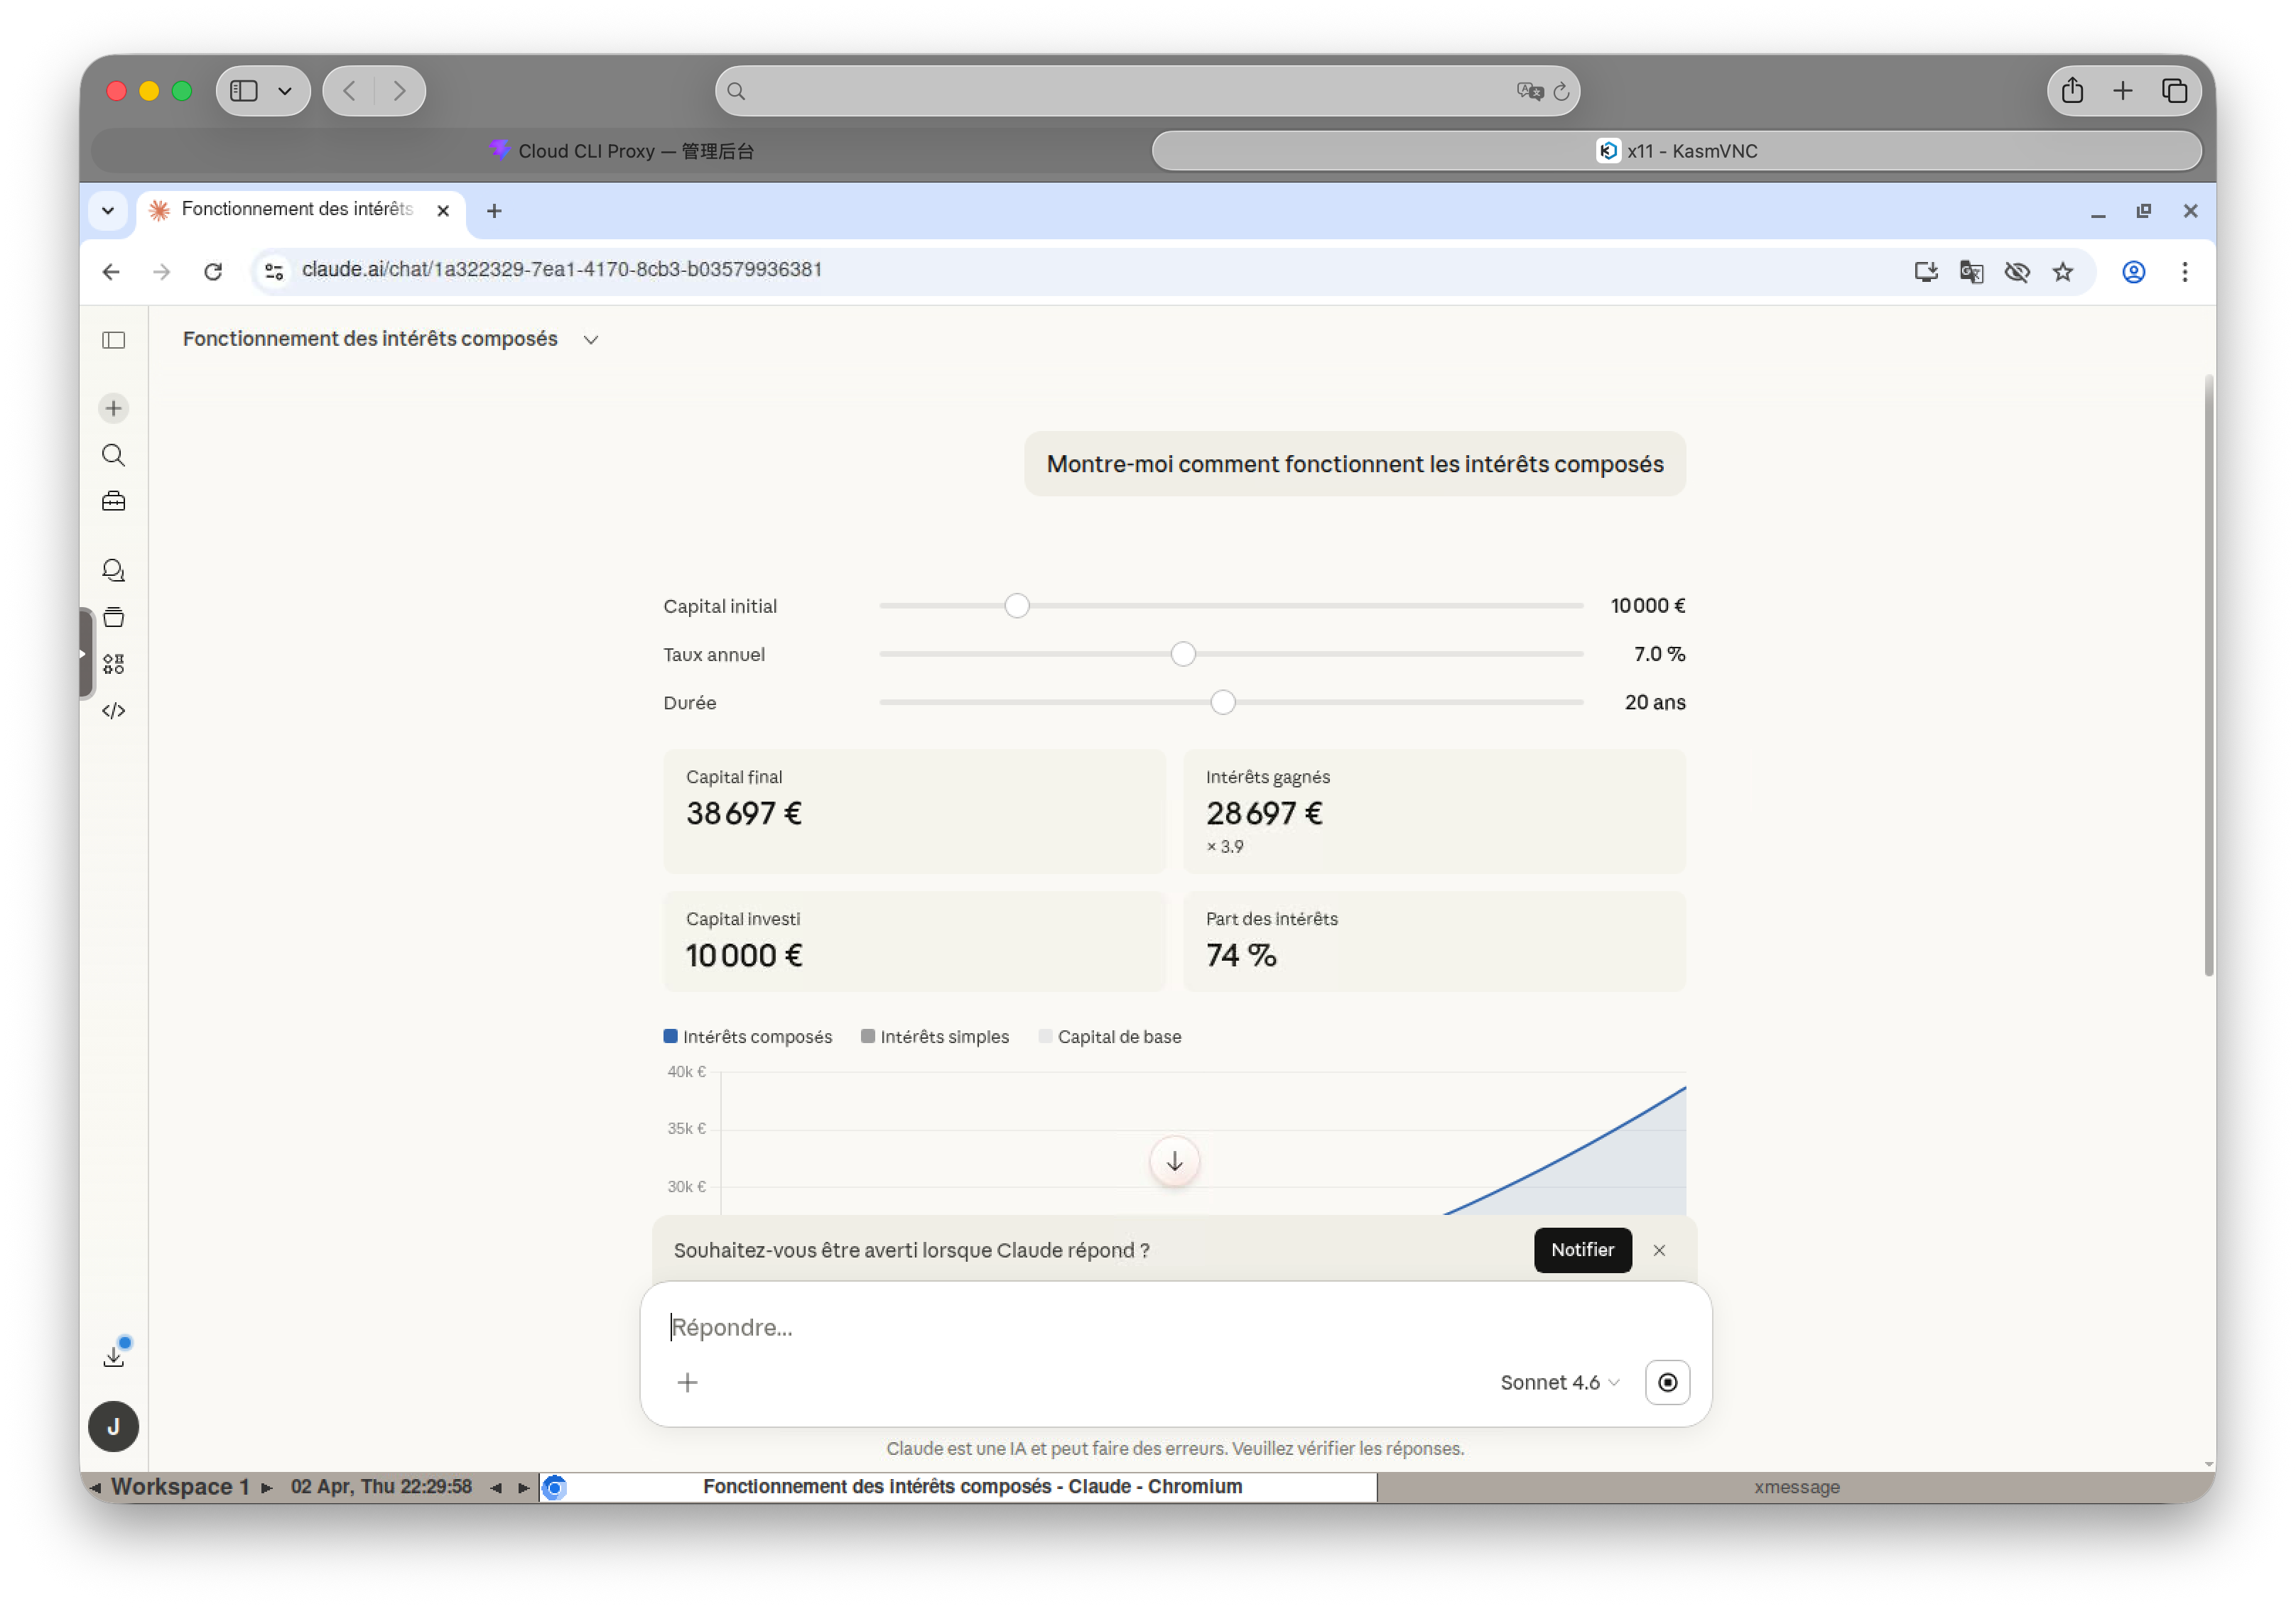Switch to next workspace arrow
Image resolution: width=2296 pixels, height=1609 pixels.
coord(267,1487)
